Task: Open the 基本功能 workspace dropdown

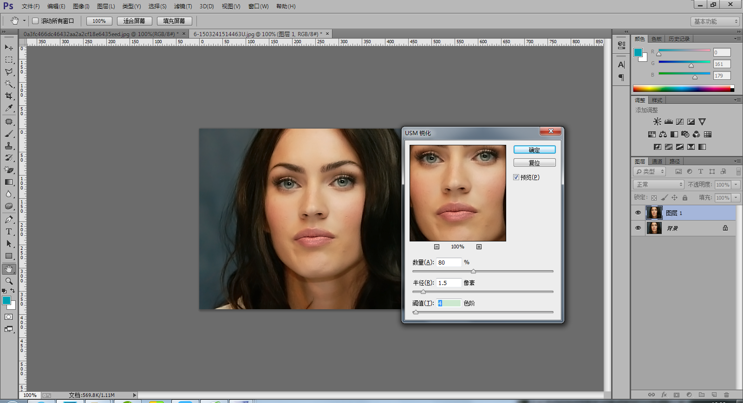Action: [x=715, y=21]
